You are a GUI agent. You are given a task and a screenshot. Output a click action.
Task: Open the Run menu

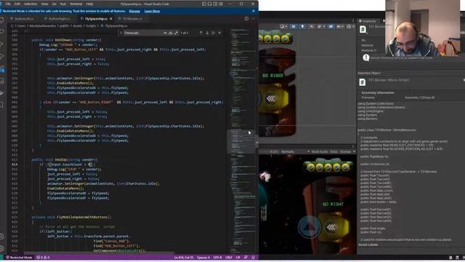tap(63, 4)
